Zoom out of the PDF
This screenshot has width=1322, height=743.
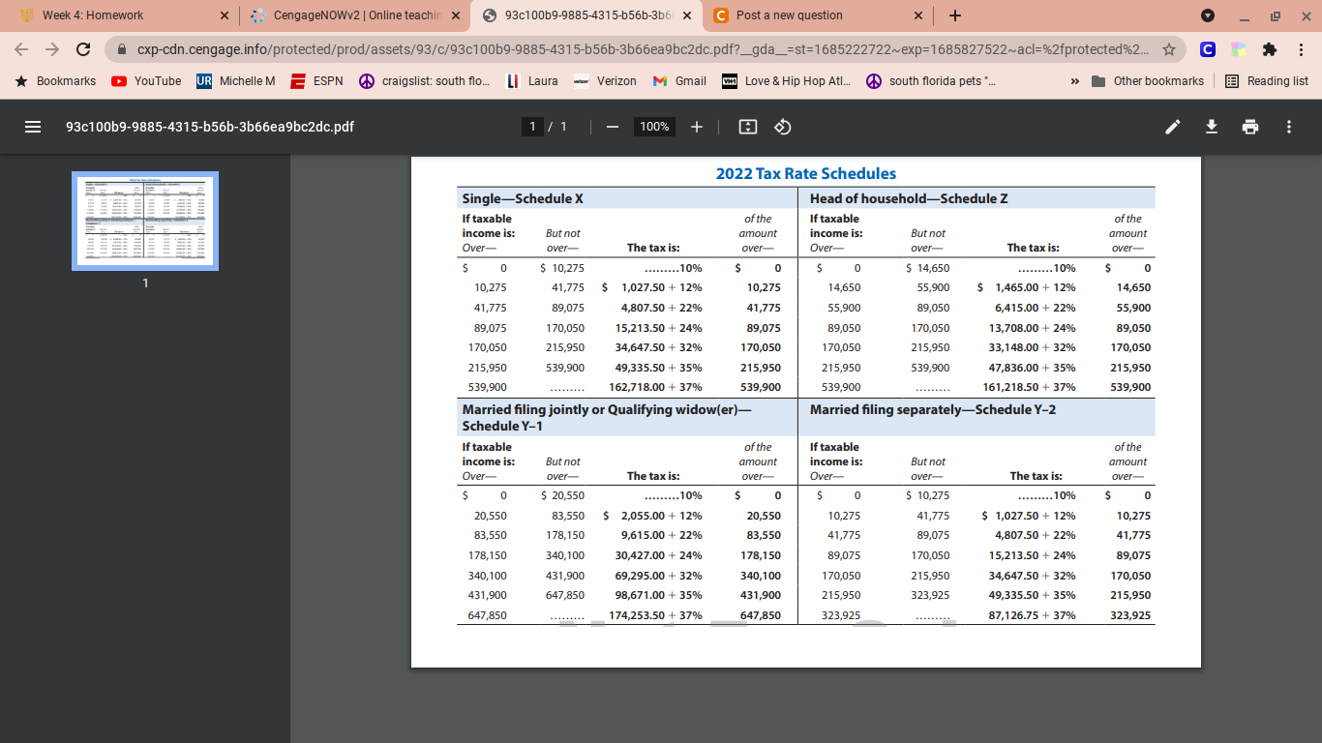click(611, 126)
